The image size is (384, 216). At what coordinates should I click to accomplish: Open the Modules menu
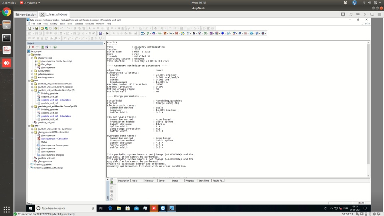(x=89, y=24)
